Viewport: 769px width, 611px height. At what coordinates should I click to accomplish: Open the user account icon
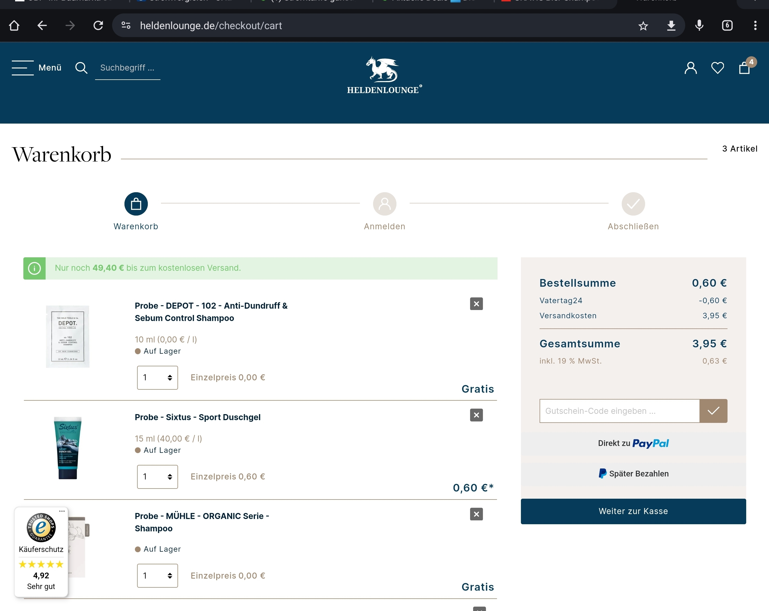point(690,68)
